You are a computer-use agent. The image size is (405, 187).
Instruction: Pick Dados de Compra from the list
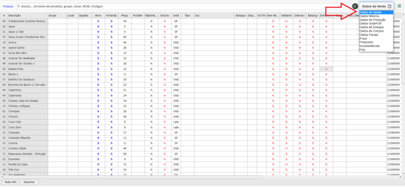click(x=376, y=31)
